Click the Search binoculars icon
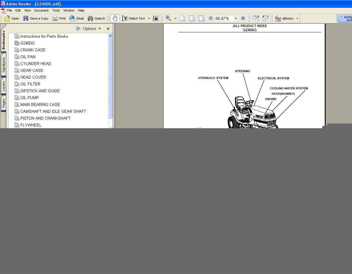Screen dimensions: 352x274 pos(90,18)
